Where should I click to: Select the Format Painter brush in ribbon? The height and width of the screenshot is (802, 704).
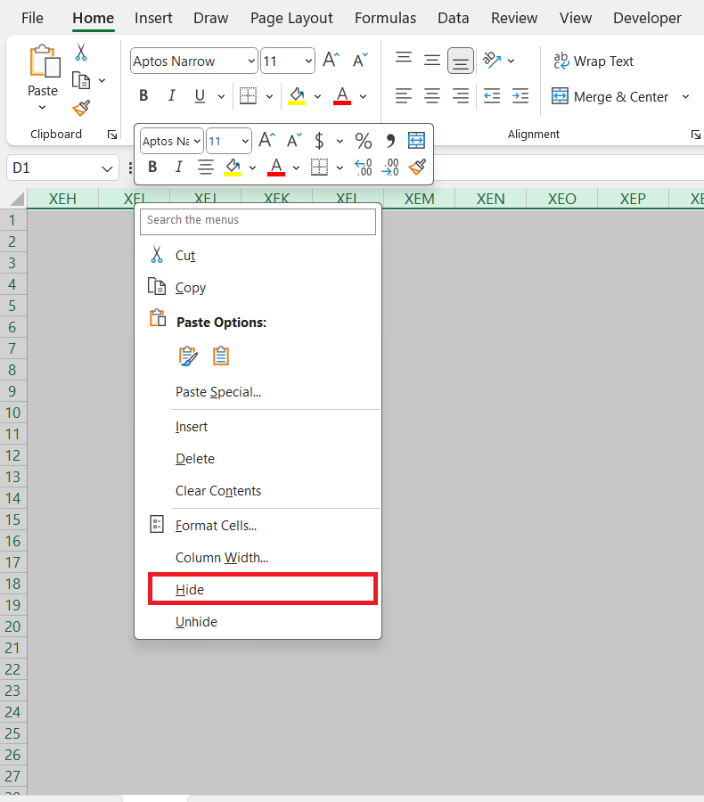pos(81,108)
